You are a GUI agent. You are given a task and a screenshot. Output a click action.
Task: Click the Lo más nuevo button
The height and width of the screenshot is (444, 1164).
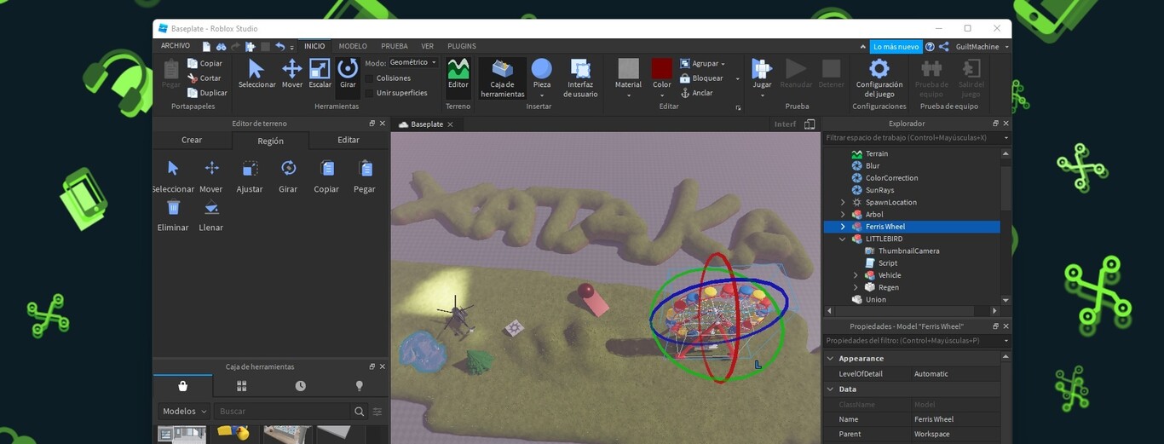tap(896, 47)
